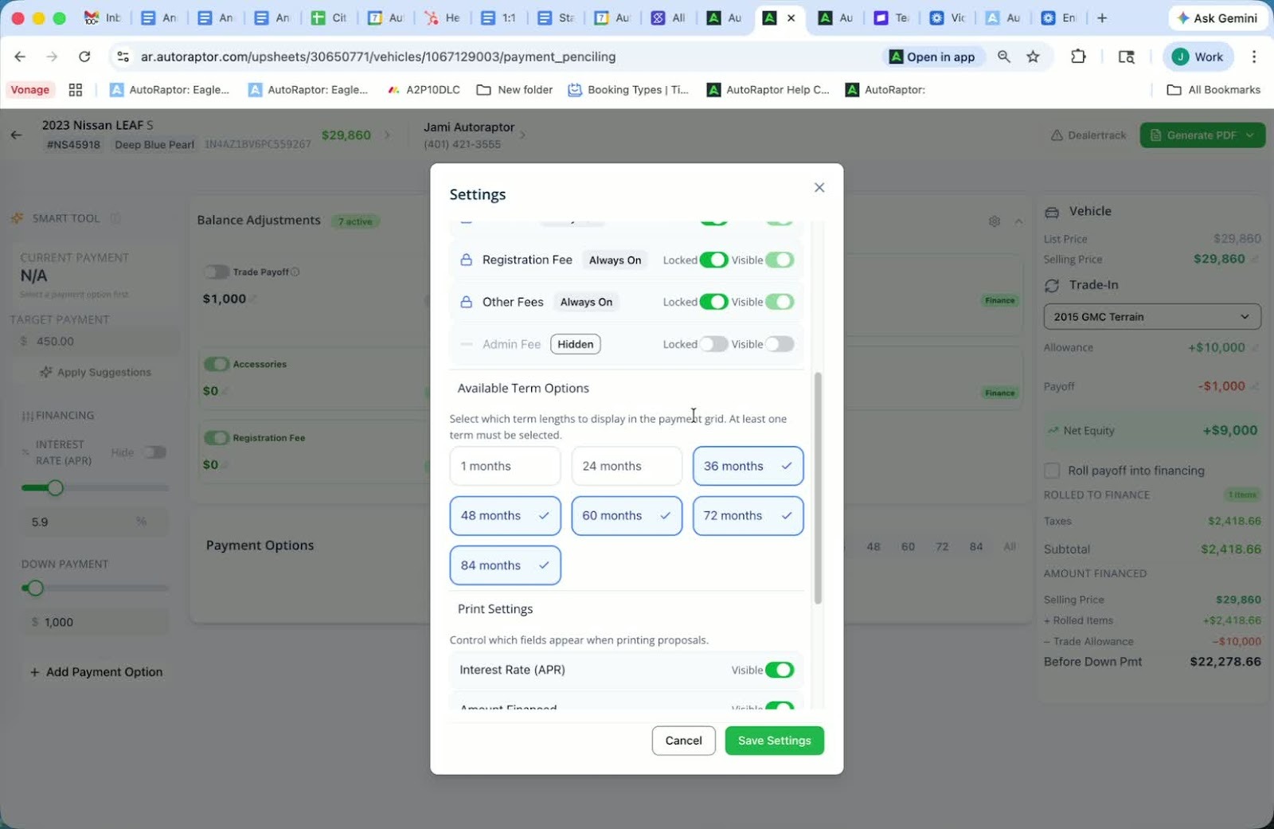This screenshot has width=1274, height=829.
Task: Reload the page in the browser toolbar
Action: coord(84,57)
